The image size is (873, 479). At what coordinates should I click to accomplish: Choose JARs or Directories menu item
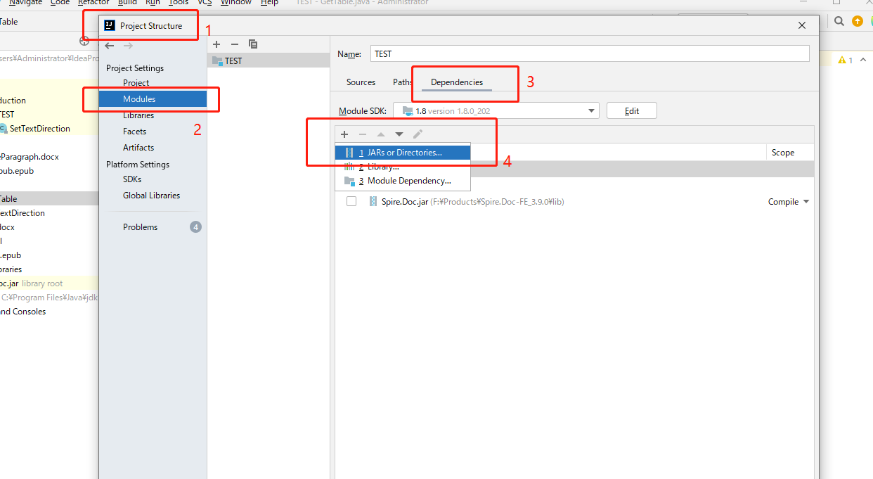(x=403, y=152)
